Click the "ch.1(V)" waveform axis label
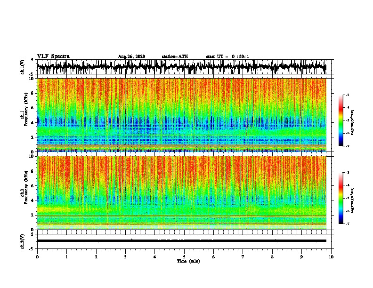The height and width of the screenshot is (288, 373). point(22,67)
